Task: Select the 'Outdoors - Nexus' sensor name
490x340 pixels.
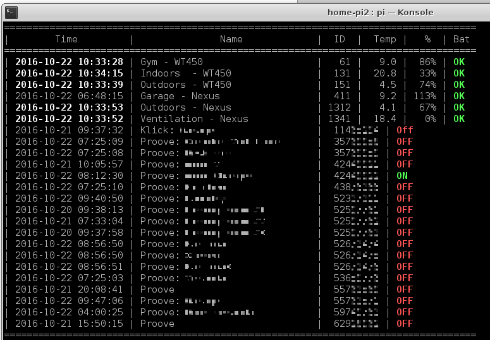Action: coord(186,107)
